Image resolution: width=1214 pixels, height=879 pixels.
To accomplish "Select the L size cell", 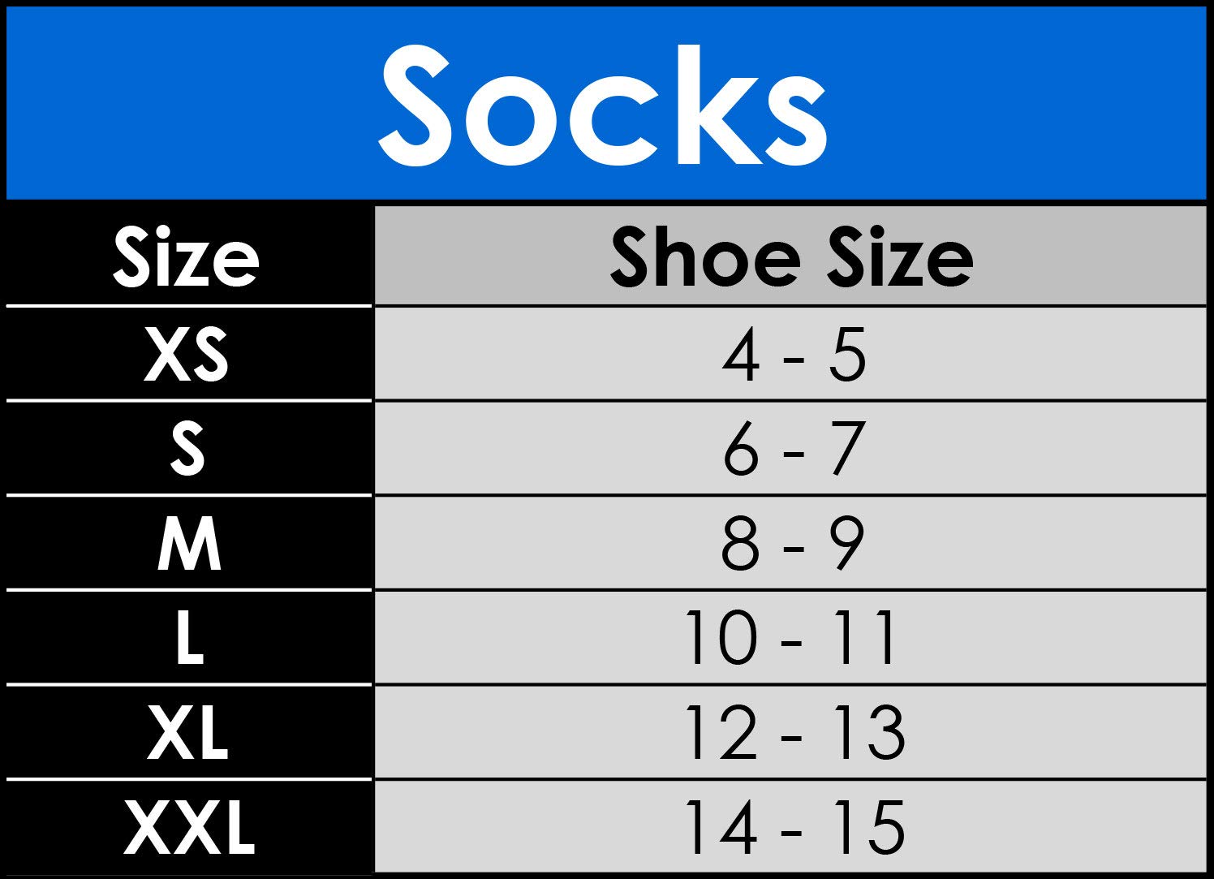I will point(189,638).
